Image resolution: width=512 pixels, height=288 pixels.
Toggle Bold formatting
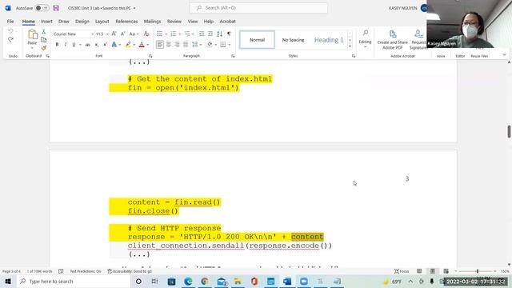pos(57,45)
